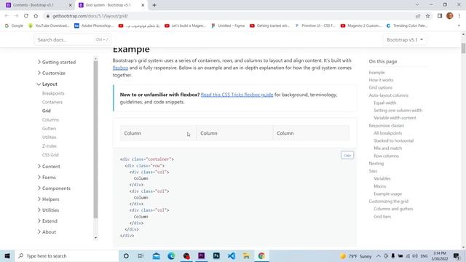The width and height of the screenshot is (466, 262).
Task: Expand the Getting started section
Action: [x=57, y=62]
